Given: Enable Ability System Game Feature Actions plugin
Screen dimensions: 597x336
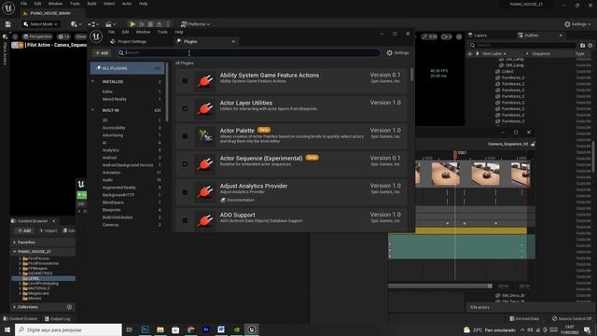Looking at the screenshot, I should [185, 81].
